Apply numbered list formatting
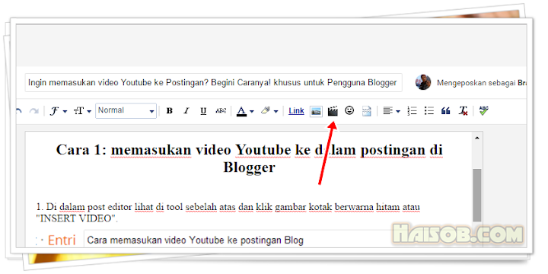 [412, 111]
